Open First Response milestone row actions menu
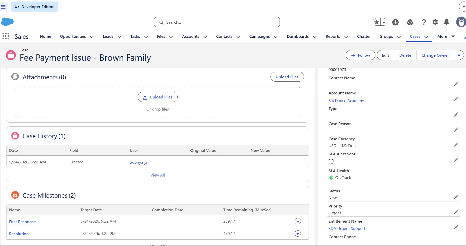The width and height of the screenshot is (466, 246). point(298,221)
